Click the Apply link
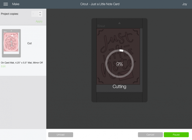192x140 pixels. point(39,21)
